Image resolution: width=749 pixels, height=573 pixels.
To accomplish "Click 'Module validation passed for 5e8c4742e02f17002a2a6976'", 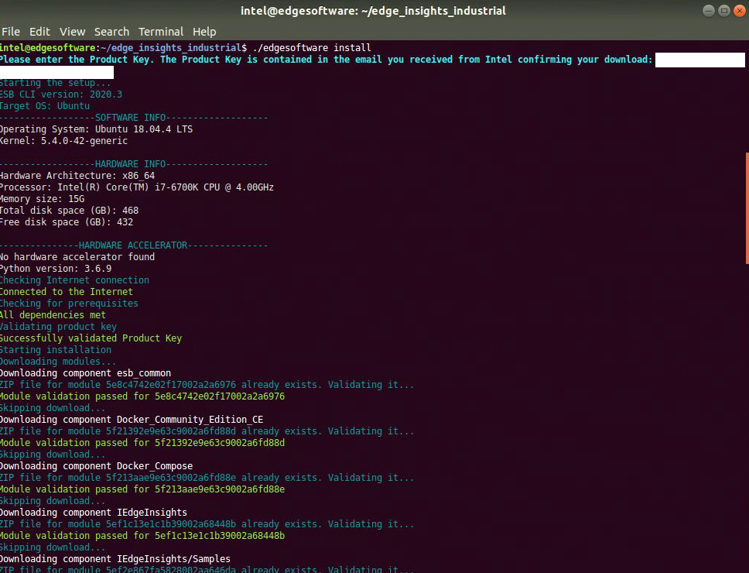I will (142, 396).
